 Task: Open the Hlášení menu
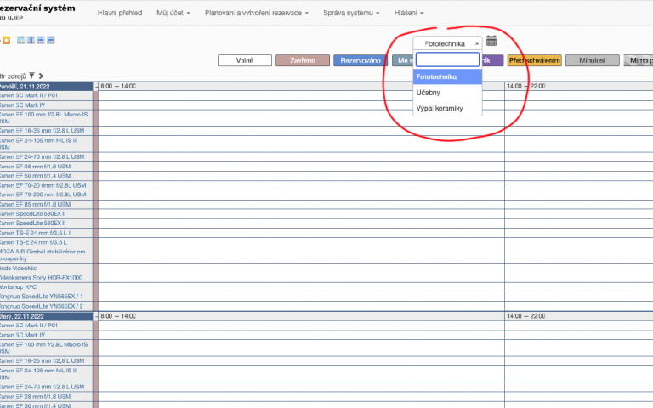(x=408, y=14)
